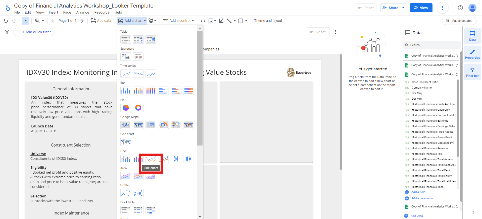Image resolution: width=482 pixels, height=219 pixels.
Task: Pick the Smoothed time series chart
Action: [151, 74]
